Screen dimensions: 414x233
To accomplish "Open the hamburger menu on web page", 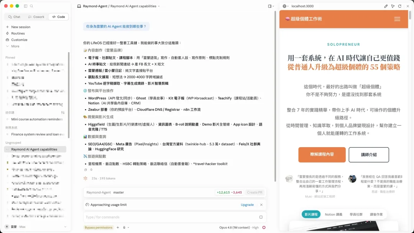I will click(397, 19).
